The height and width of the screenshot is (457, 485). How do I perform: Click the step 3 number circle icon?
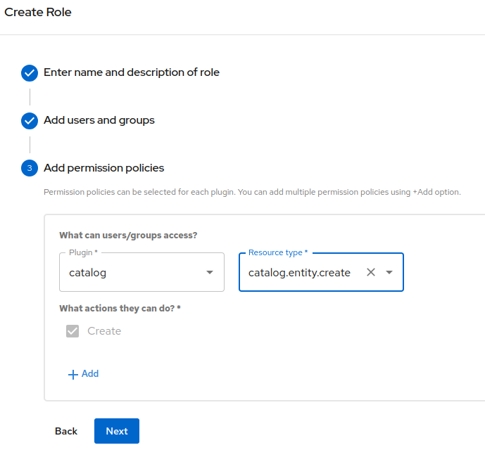pyautogui.click(x=30, y=168)
